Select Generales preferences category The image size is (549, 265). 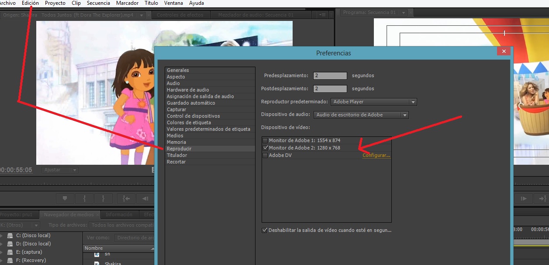[210, 70]
